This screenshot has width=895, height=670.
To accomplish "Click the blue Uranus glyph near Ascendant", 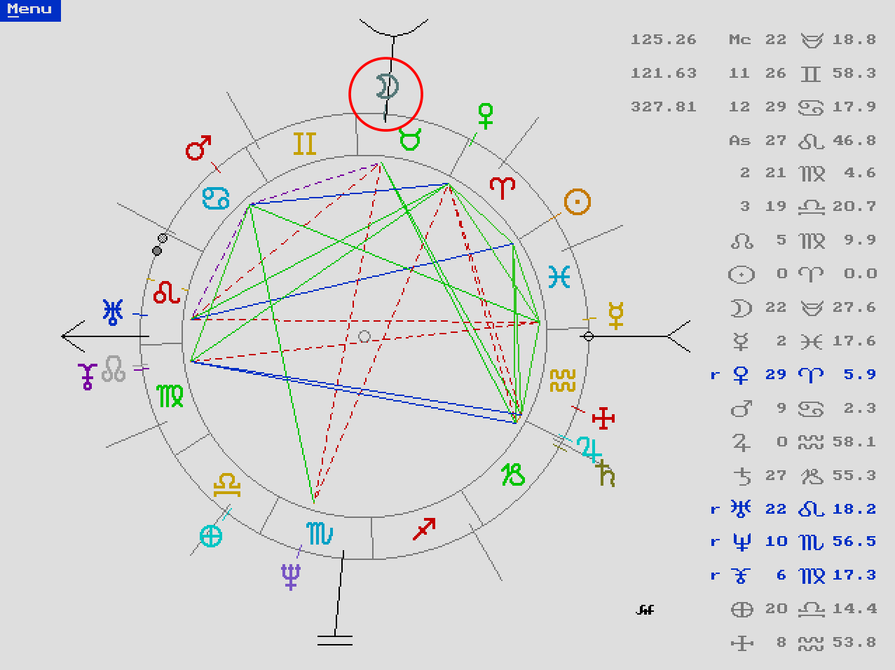I will coord(113,312).
